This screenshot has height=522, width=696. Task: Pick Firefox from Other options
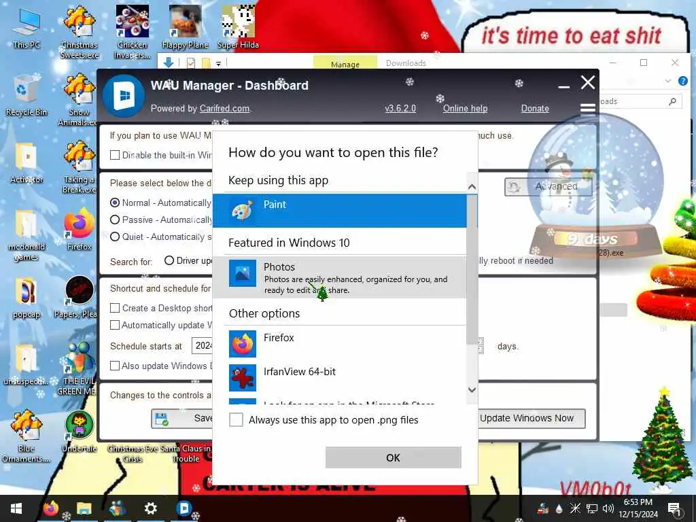(x=340, y=343)
